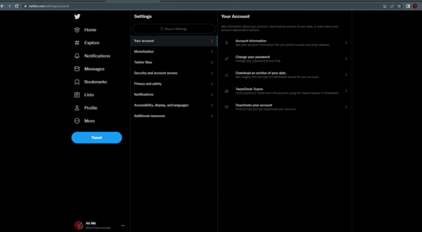This screenshot has height=232, width=422.
Task: Open the Home icon in sidebar
Action: (77, 30)
